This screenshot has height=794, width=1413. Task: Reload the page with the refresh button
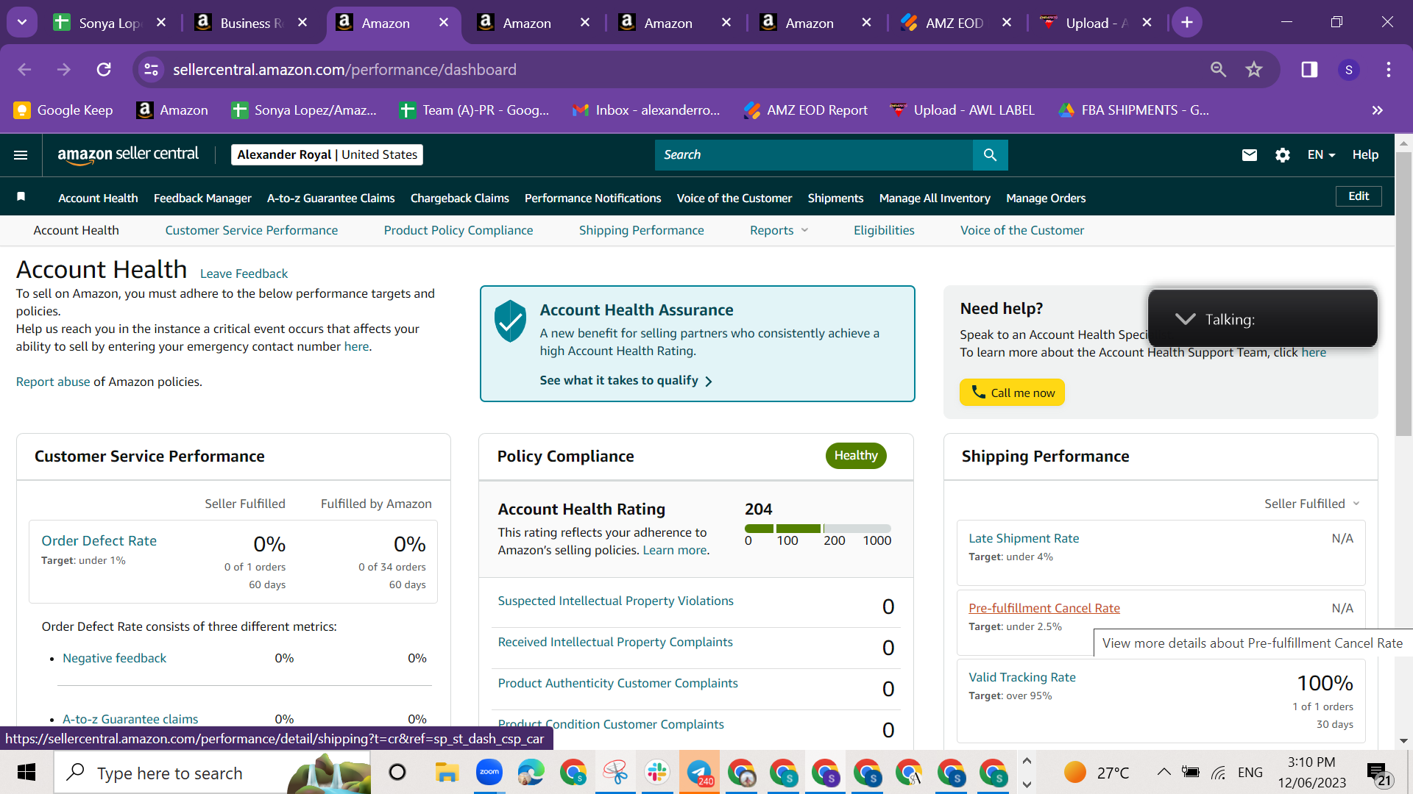pos(104,69)
